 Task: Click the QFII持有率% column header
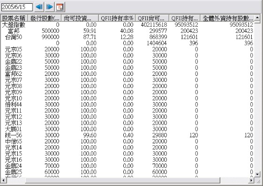point(117,18)
